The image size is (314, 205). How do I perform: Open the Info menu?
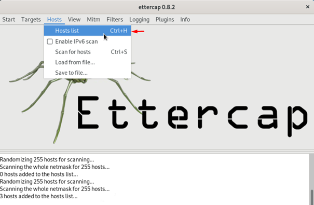pyautogui.click(x=185, y=19)
